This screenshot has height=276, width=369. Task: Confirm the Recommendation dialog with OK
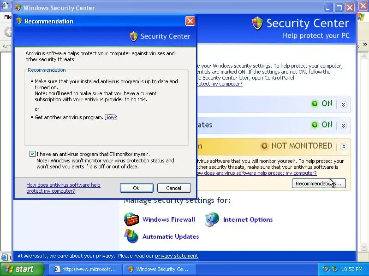pos(137,188)
